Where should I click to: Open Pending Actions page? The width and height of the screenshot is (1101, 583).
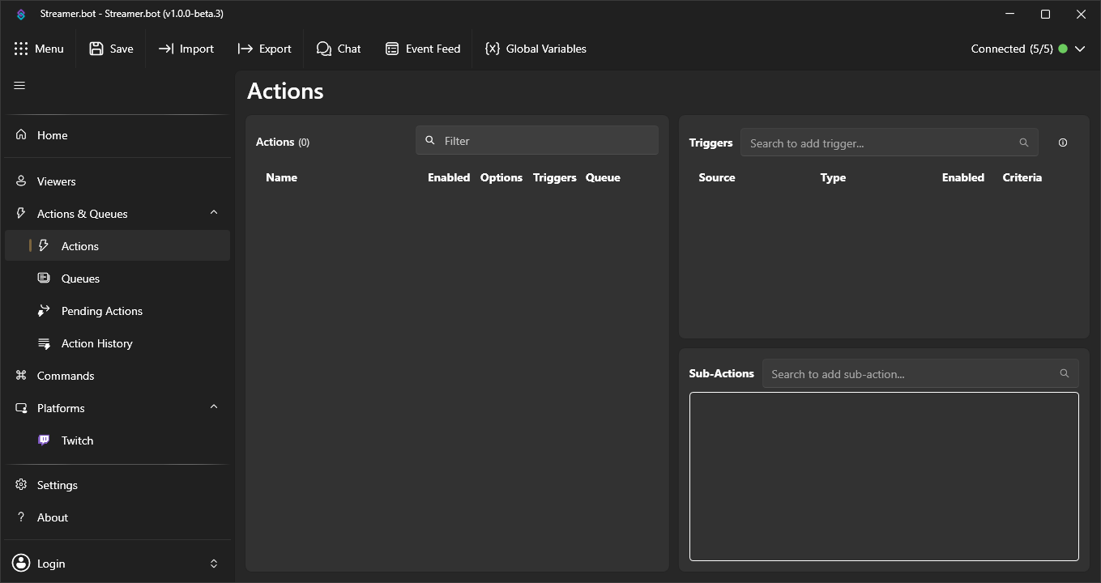coord(101,311)
